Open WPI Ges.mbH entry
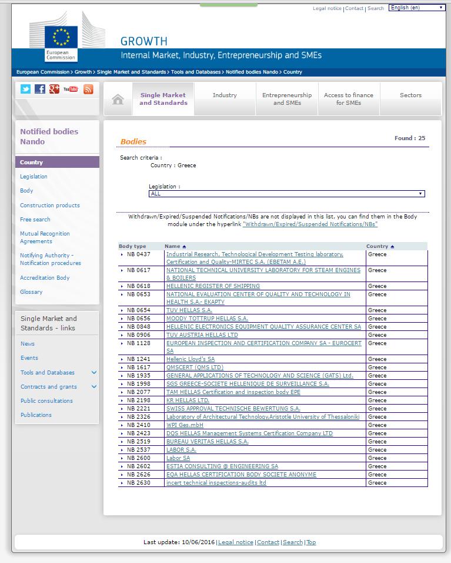 pos(185,425)
